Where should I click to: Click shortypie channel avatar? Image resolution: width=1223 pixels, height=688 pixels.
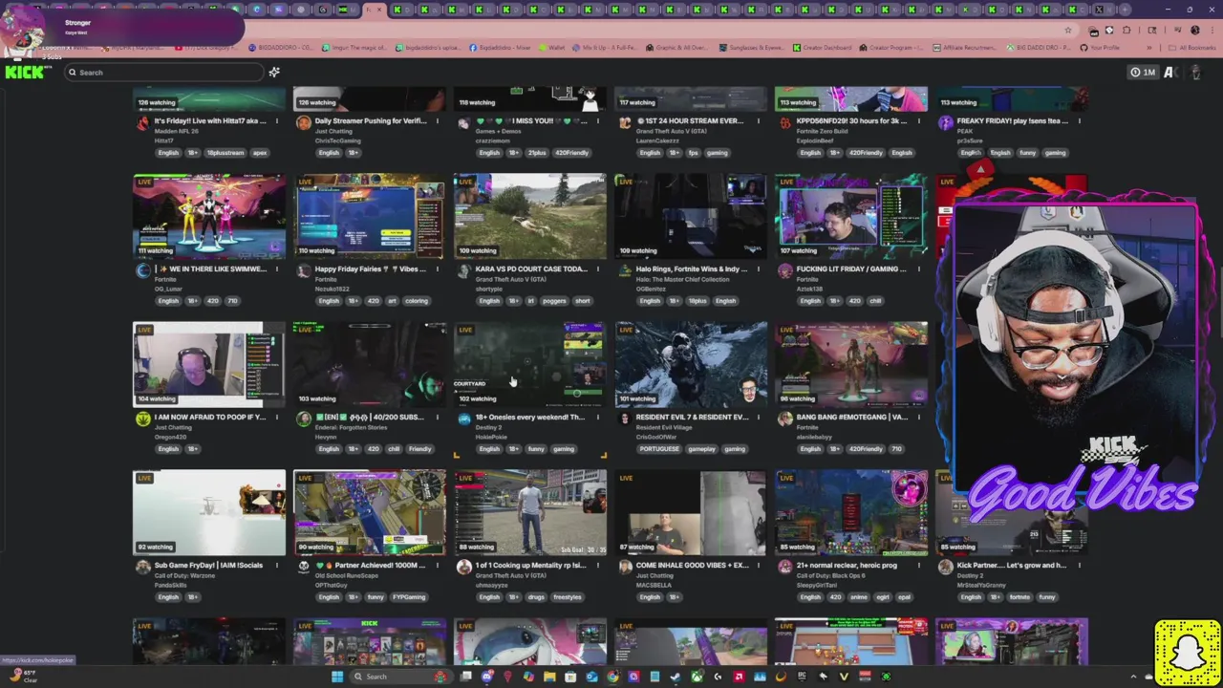pos(463,270)
